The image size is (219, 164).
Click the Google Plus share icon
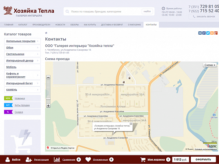(x=216, y=33)
